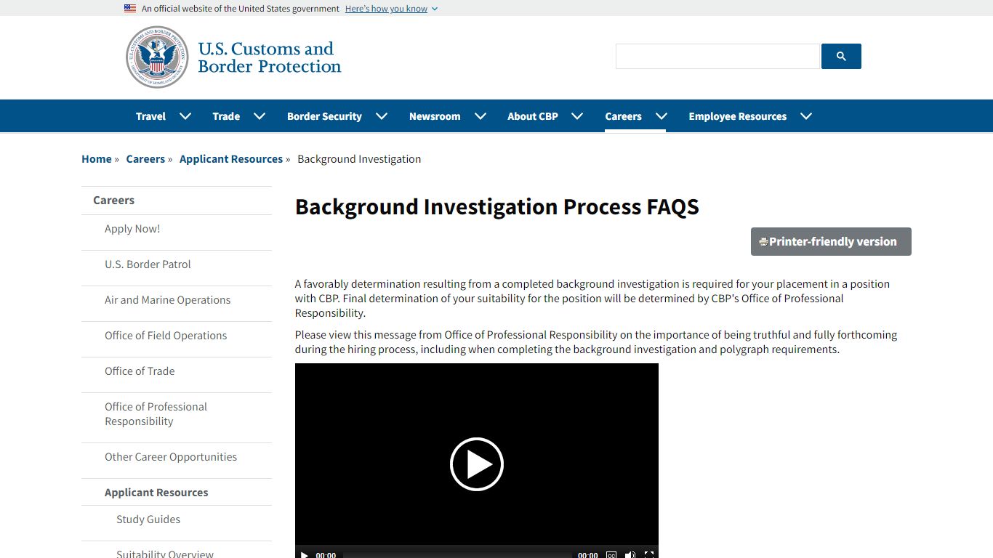Open Other Career Opportunities sidebar link
The image size is (993, 558).
click(171, 457)
